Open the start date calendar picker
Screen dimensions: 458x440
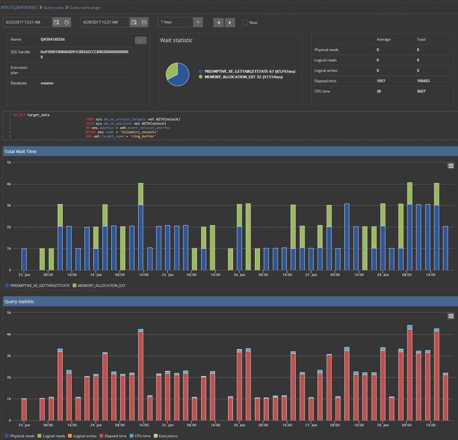56,22
